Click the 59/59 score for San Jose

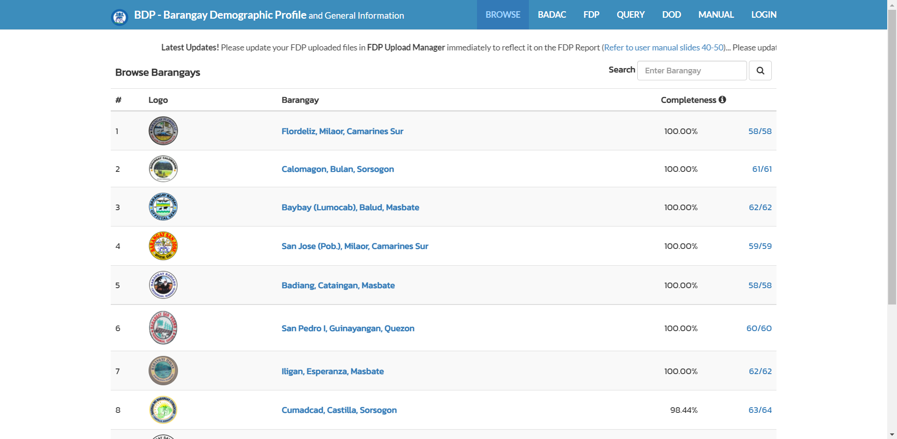click(x=760, y=246)
